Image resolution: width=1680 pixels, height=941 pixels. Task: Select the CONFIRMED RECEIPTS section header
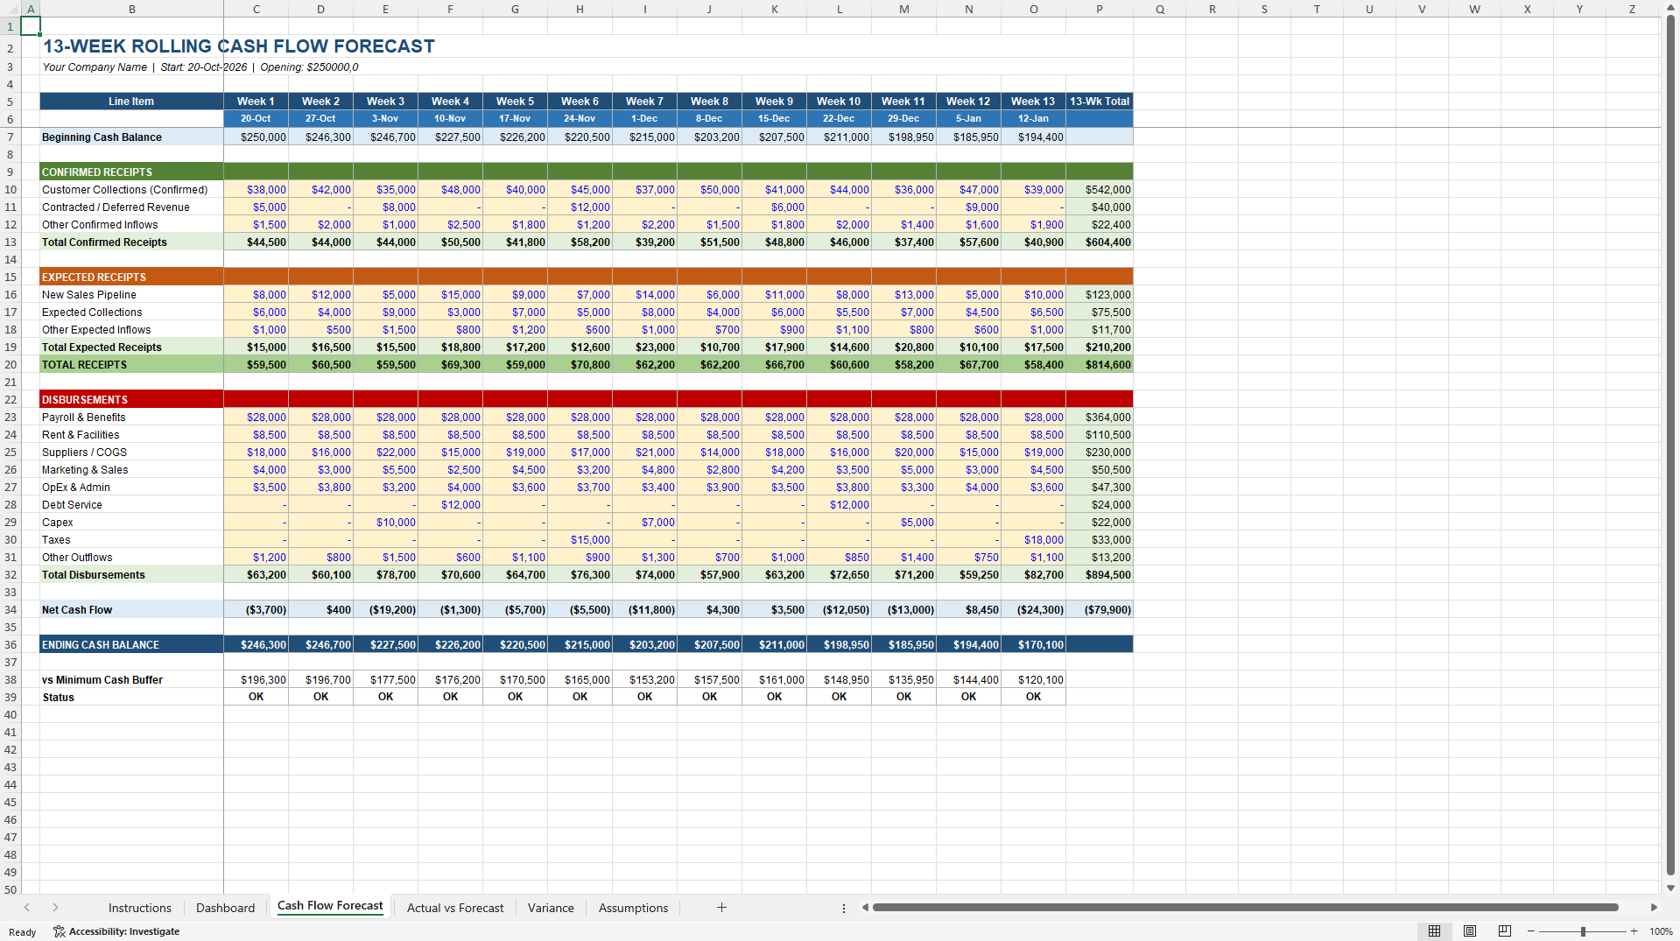pos(131,172)
